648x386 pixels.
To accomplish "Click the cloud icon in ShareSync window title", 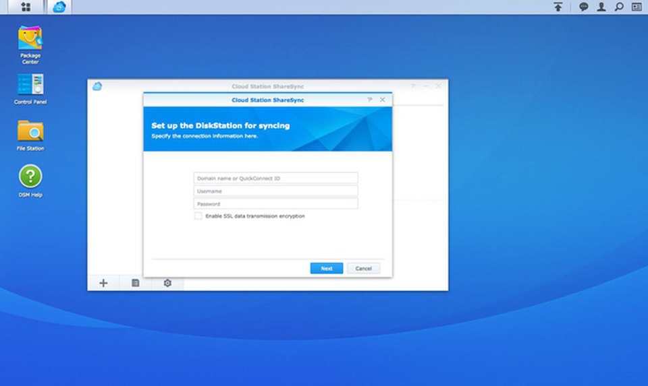I will coord(97,86).
